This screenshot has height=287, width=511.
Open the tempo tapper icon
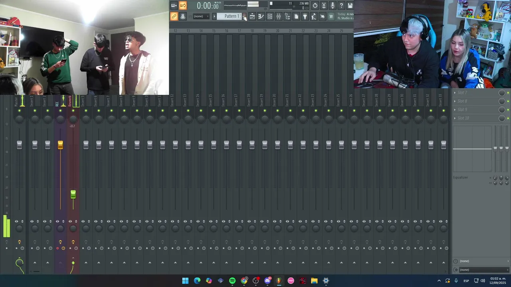[x=314, y=16]
